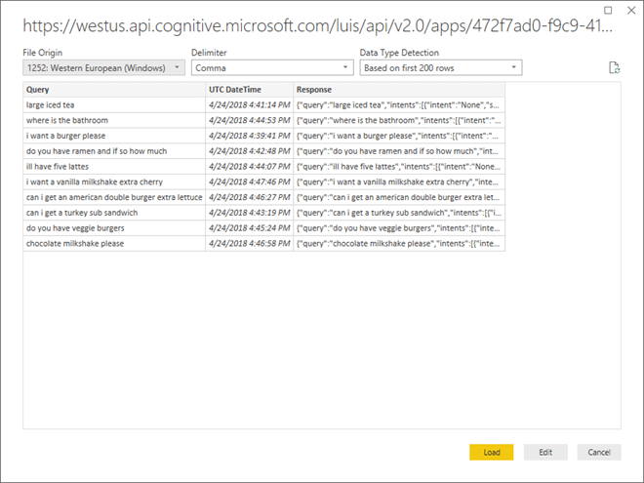Image resolution: width=644 pixels, height=483 pixels.
Task: Click the Response column header
Action: coord(398,89)
